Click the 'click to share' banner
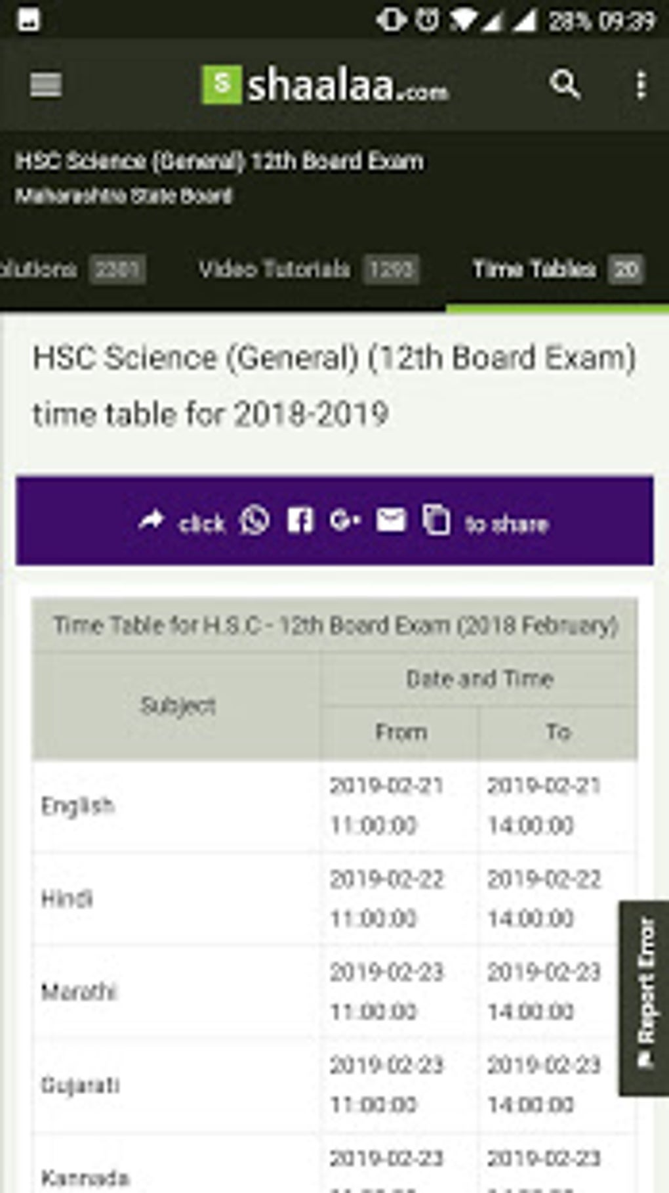 pyautogui.click(x=334, y=521)
